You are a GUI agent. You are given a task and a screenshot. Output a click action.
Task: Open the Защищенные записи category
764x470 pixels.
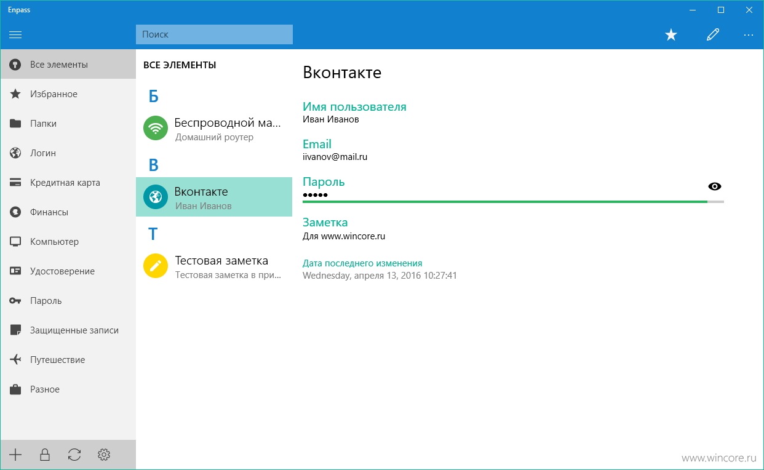tap(68, 330)
